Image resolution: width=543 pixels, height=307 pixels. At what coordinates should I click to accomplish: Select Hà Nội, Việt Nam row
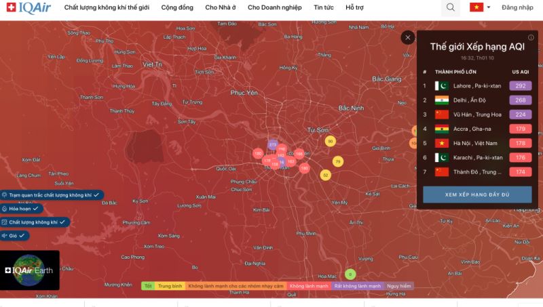pos(477,143)
